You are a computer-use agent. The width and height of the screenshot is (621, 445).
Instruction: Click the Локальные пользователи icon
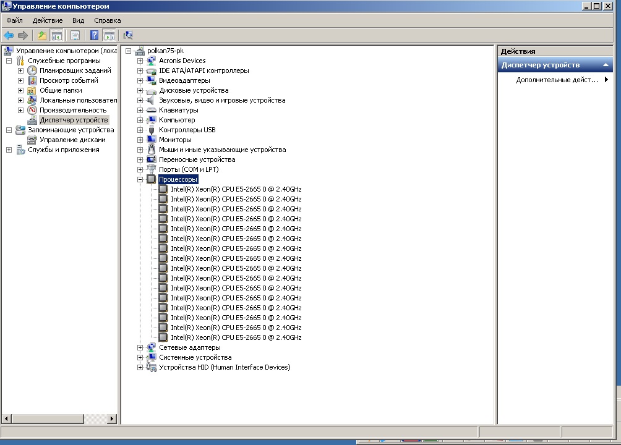[x=32, y=100]
